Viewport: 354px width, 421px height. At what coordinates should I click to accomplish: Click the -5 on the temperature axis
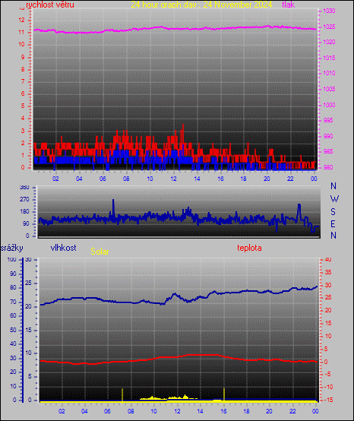pyautogui.click(x=327, y=375)
